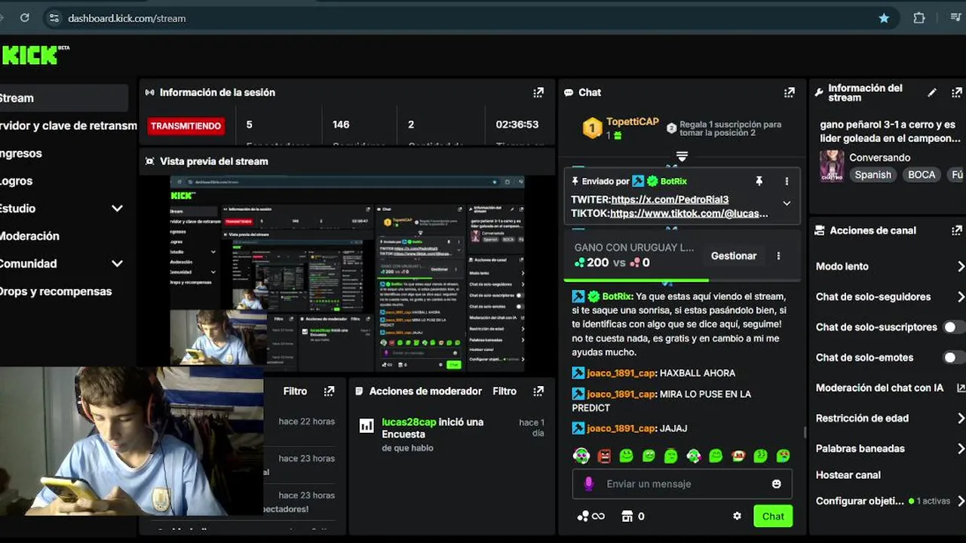The image size is (966, 543).
Task: Unpin the BotRix pinned message
Action: [x=759, y=181]
